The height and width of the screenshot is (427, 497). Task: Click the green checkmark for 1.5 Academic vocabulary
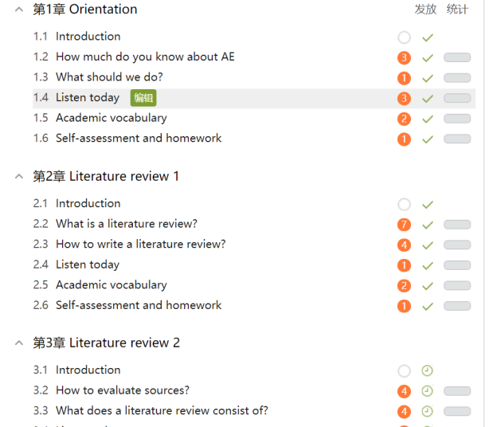tap(428, 119)
